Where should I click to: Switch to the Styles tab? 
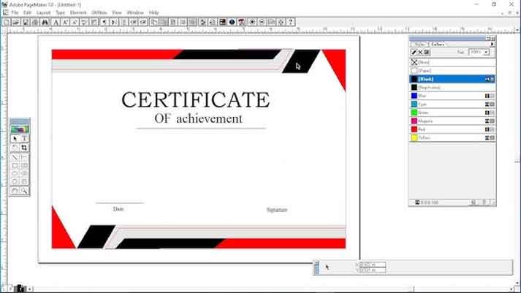(x=419, y=44)
